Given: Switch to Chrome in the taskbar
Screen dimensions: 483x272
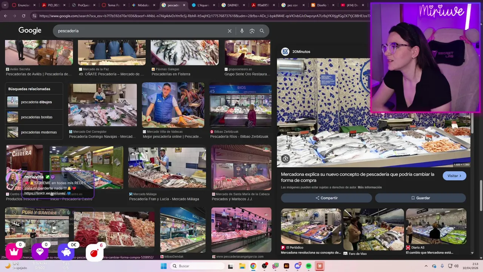Looking at the screenshot, I should (253, 266).
